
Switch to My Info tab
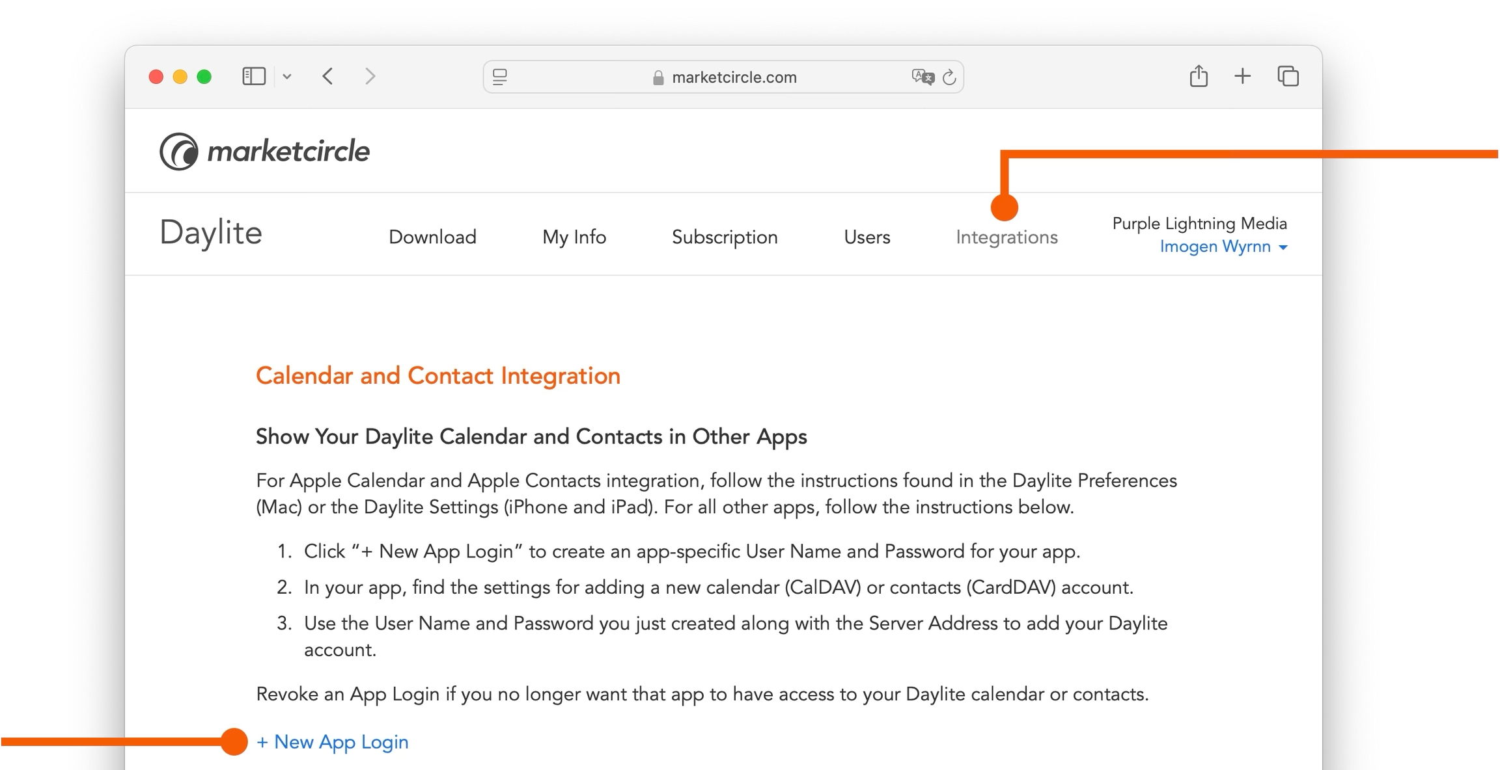574,237
